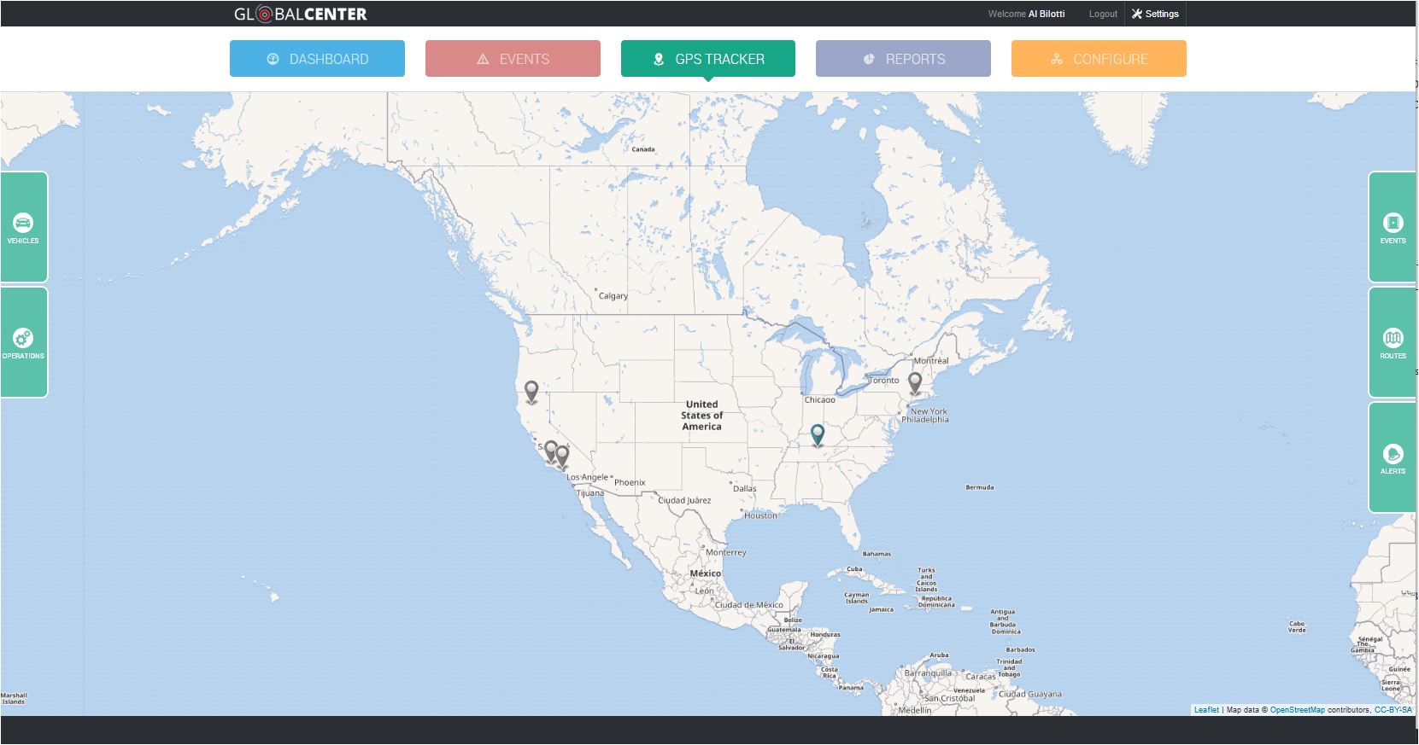Select the gray marker in Northern California
The height and width of the screenshot is (745, 1419).
pyautogui.click(x=531, y=392)
